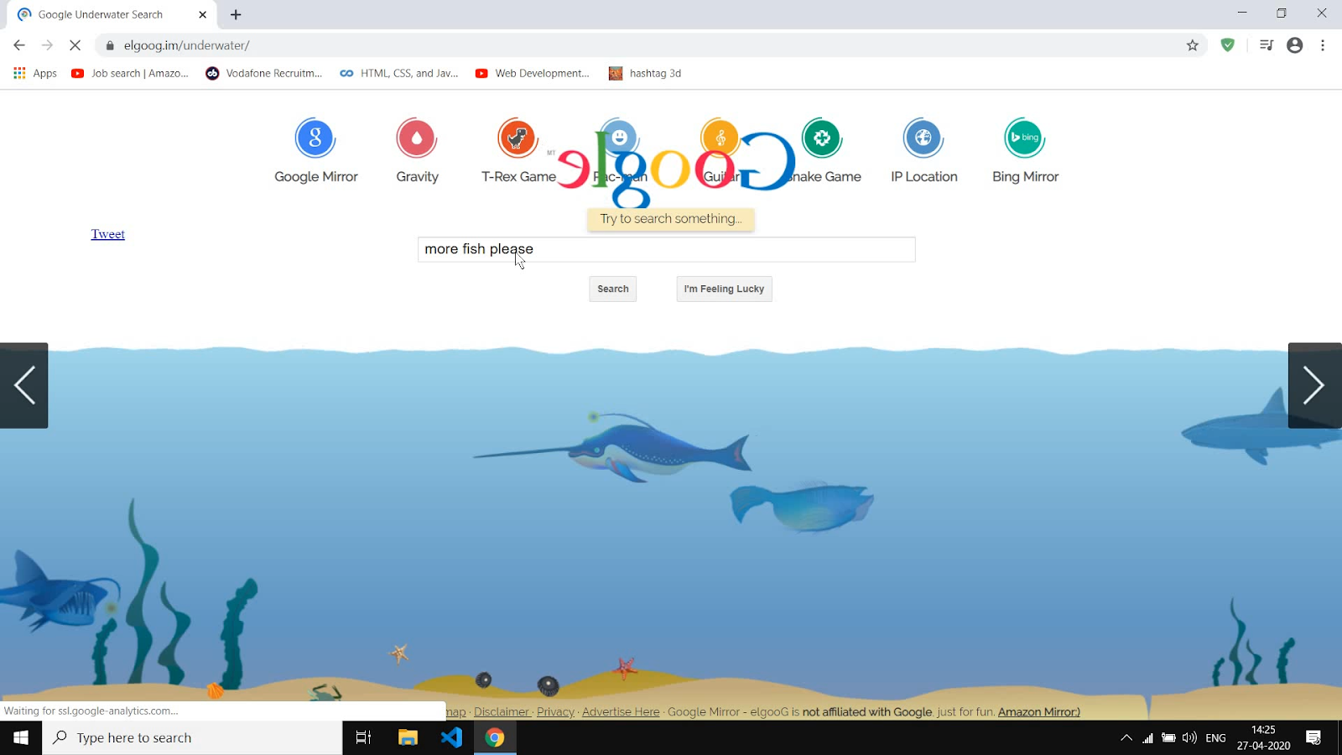
Task: Click the blue swordfish in the water
Action: (x=621, y=449)
